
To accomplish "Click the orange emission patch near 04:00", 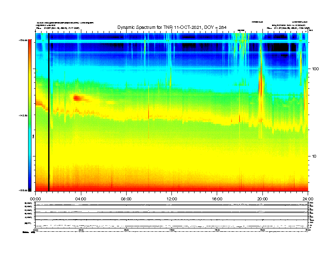I will click(78, 98).
